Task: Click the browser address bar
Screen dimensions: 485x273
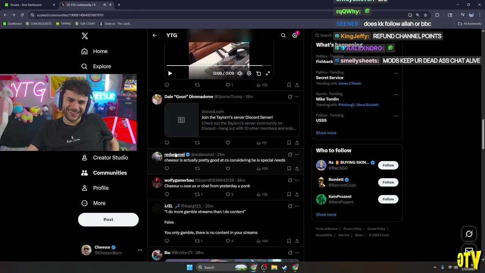Action: pyautogui.click(x=216, y=15)
